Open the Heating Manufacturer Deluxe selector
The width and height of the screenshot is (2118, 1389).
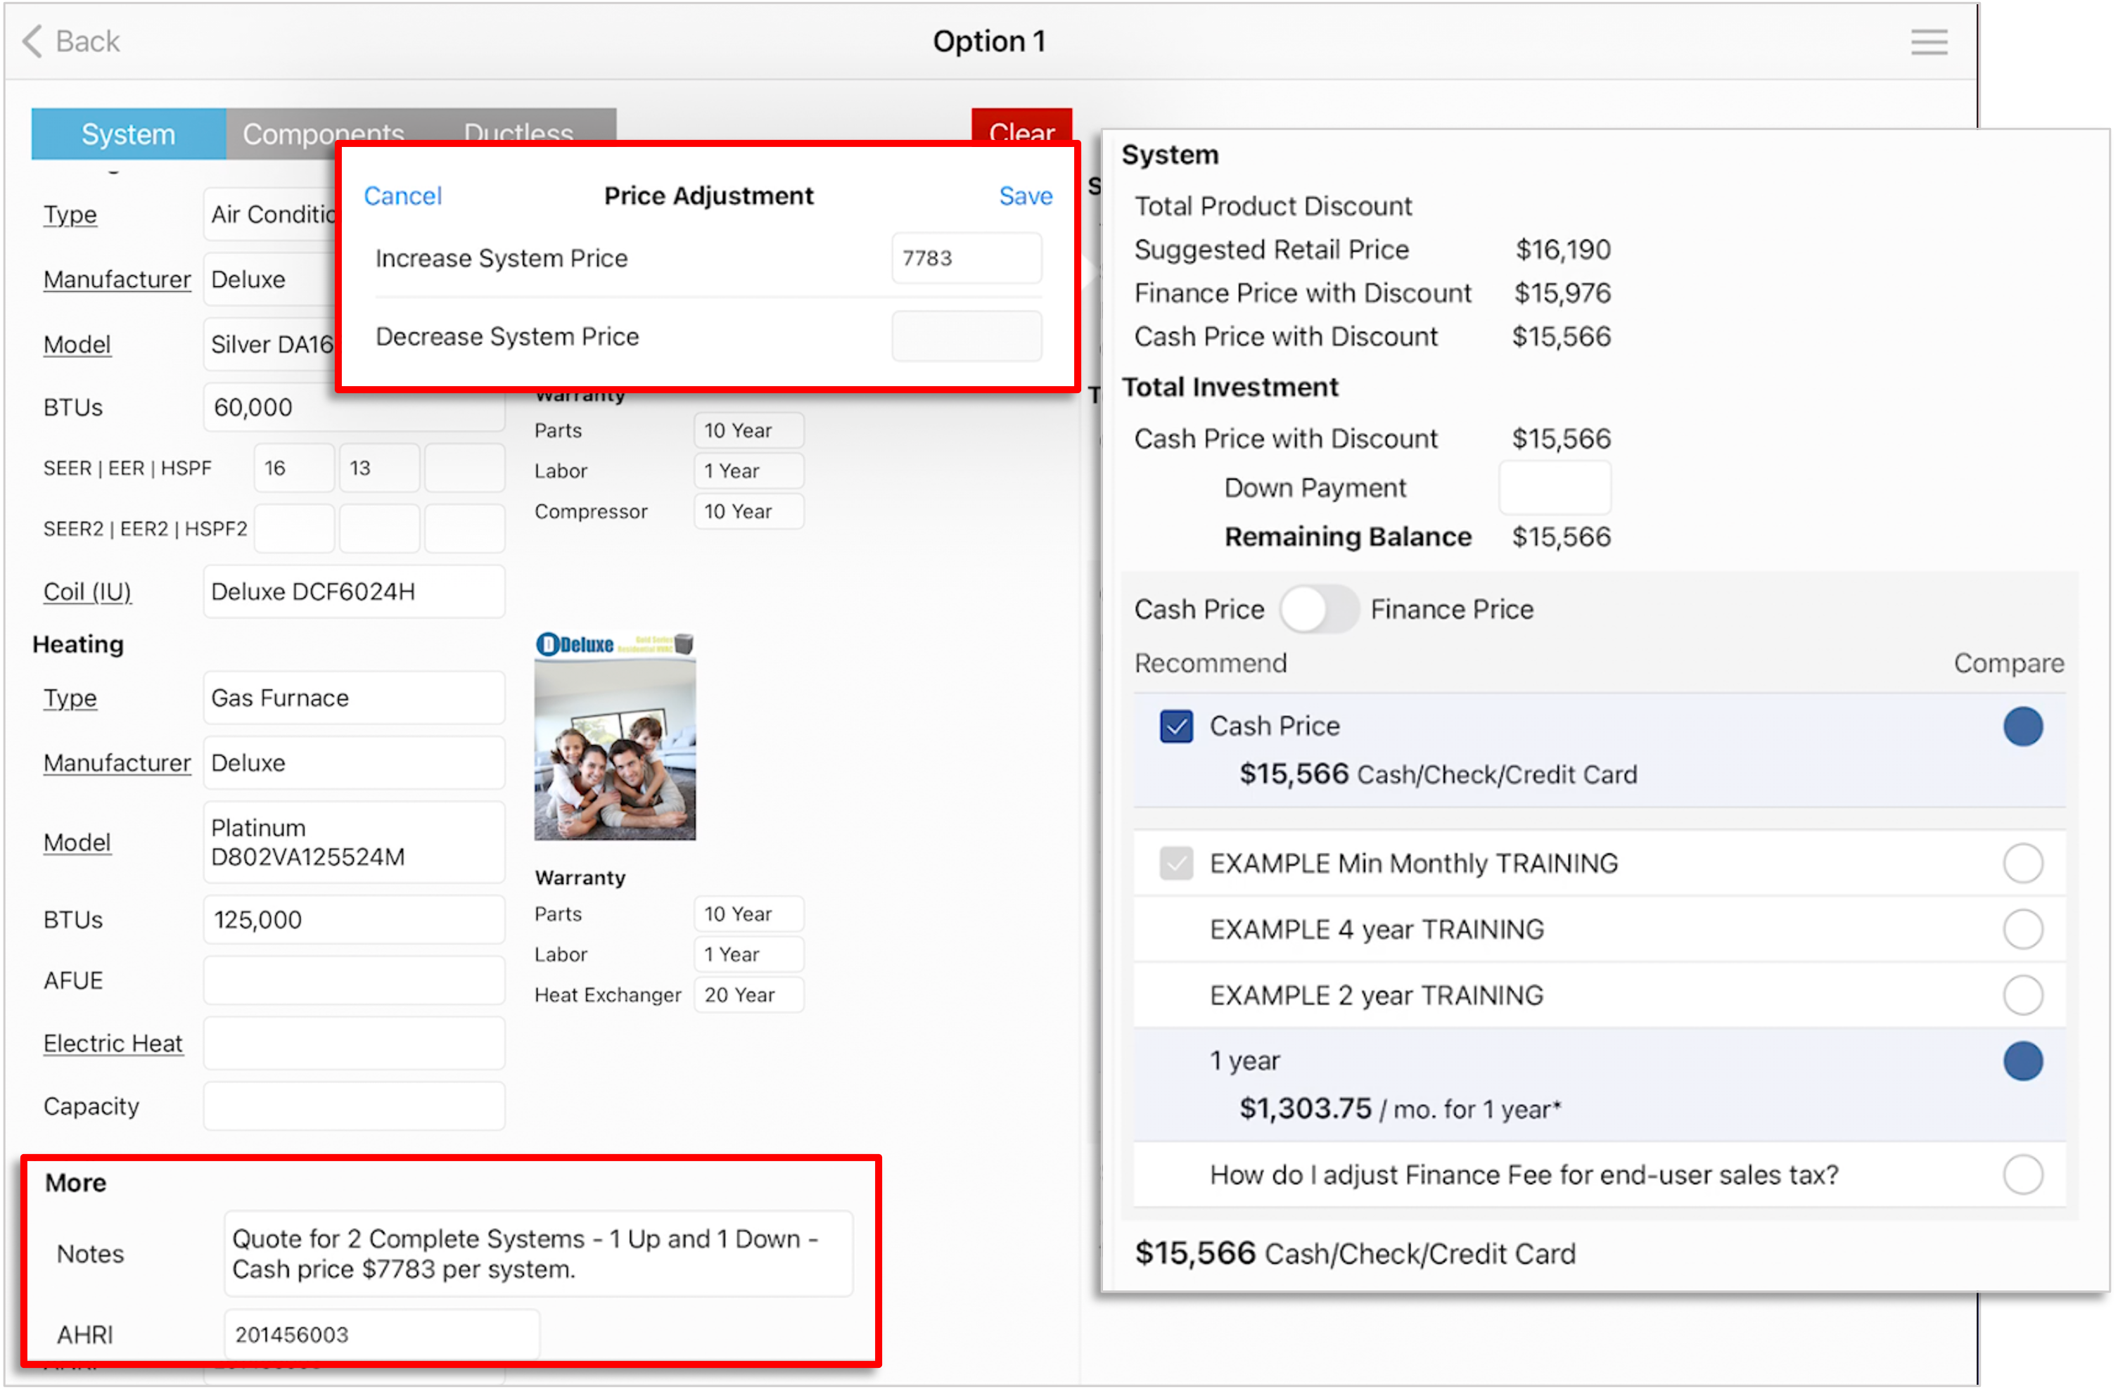pos(355,764)
